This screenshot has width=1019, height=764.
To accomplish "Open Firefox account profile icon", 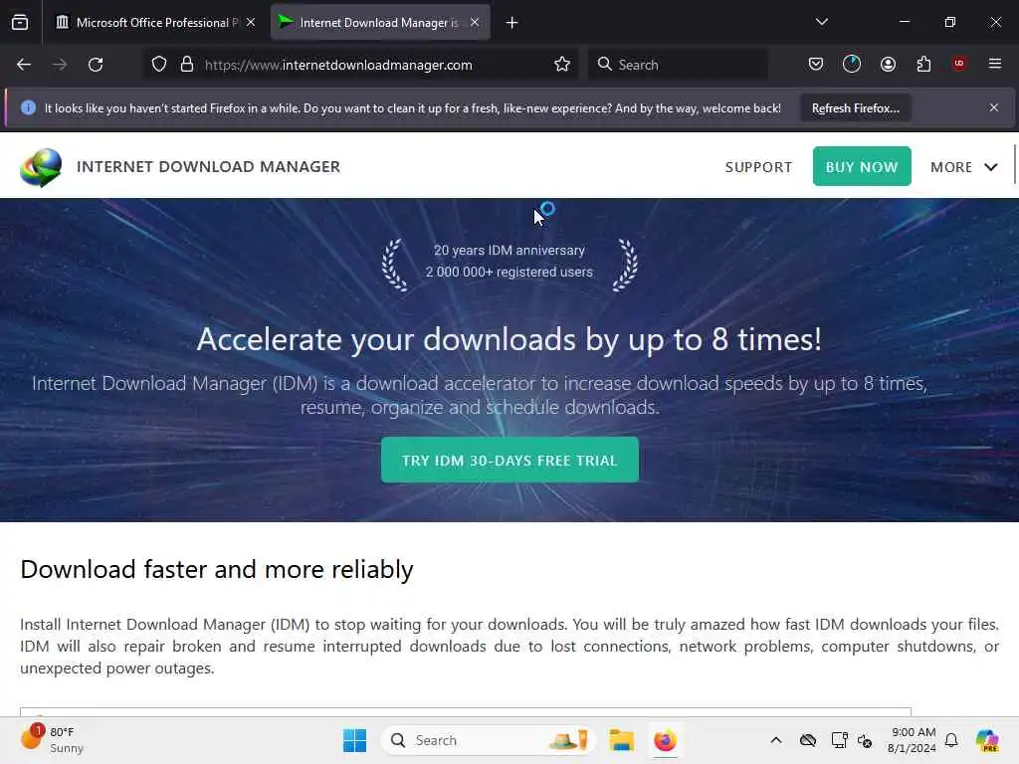I will click(888, 64).
